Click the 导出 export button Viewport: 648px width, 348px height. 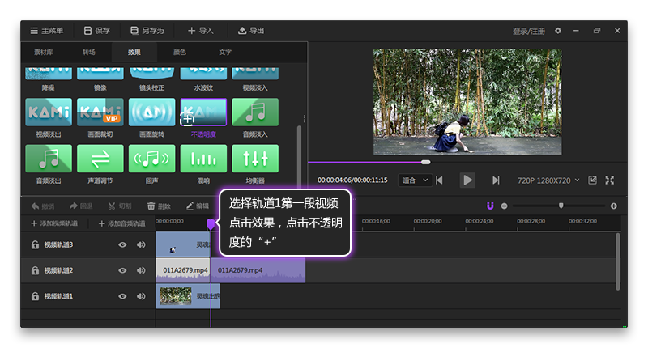coord(251,31)
